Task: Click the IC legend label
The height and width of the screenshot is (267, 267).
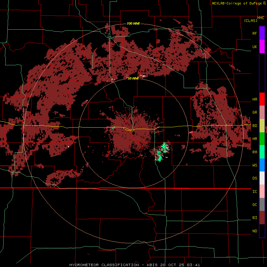Action: point(255,192)
